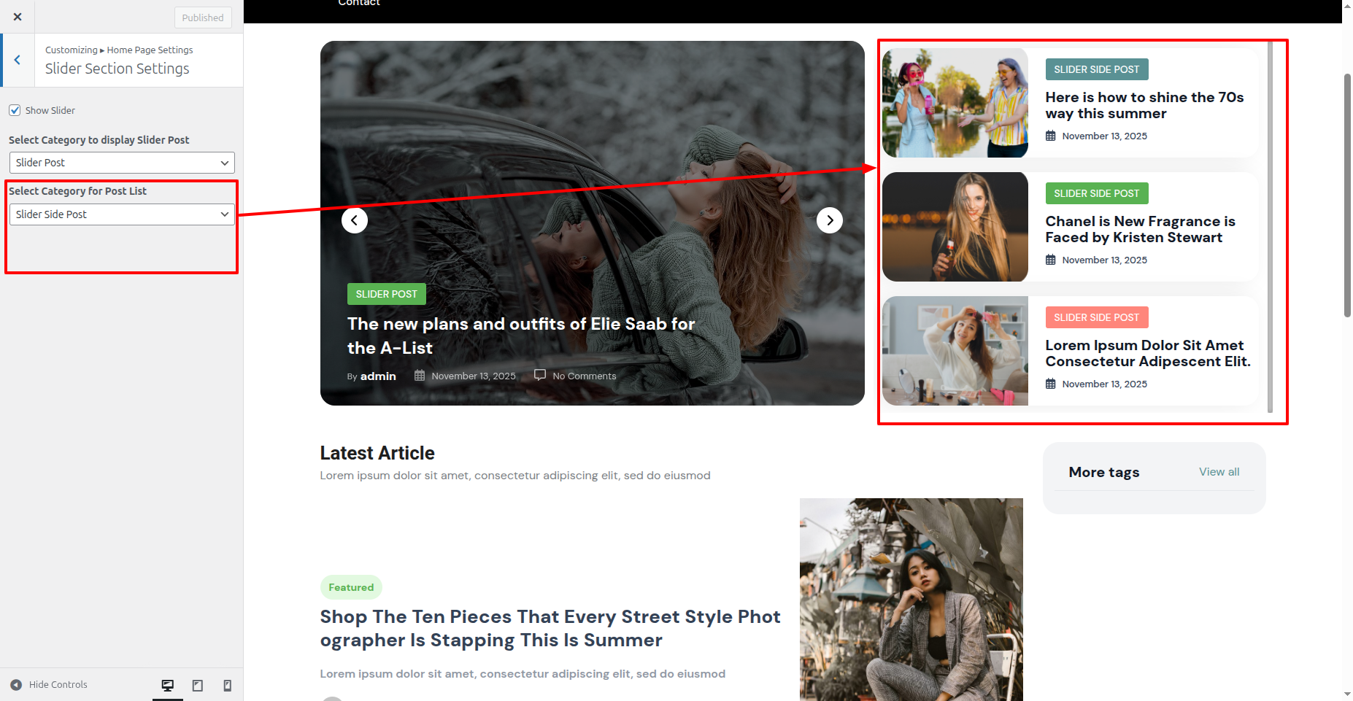Go back using the left chevron arrow
Viewport: 1353px width, 701px height.
pyautogui.click(x=18, y=60)
